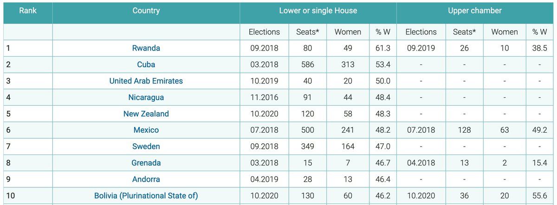
Task: Open the Cuba country link
Action: [x=146, y=64]
